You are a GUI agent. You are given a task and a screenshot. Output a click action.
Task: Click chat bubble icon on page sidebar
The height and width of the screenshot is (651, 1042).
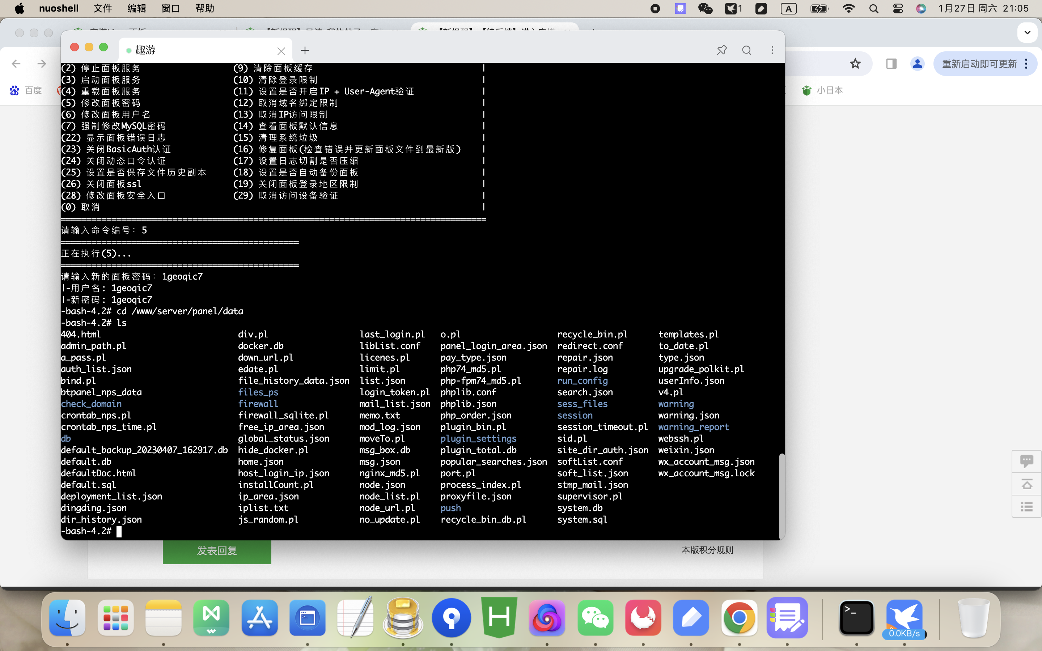1026,461
